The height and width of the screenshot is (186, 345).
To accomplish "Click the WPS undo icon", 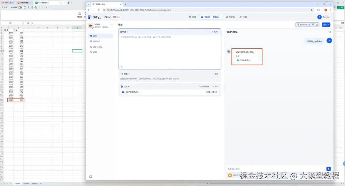I will pos(39,7).
